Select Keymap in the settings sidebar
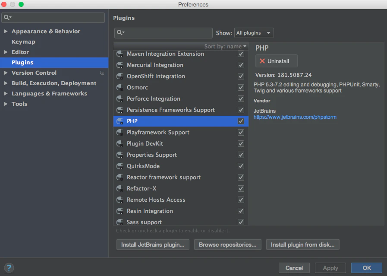The height and width of the screenshot is (276, 387). (x=23, y=42)
